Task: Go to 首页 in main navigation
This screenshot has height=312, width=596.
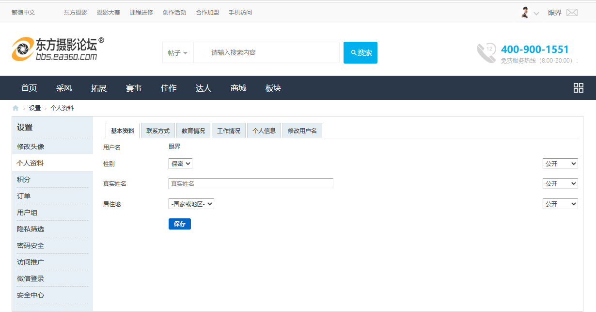Action: pyautogui.click(x=29, y=88)
